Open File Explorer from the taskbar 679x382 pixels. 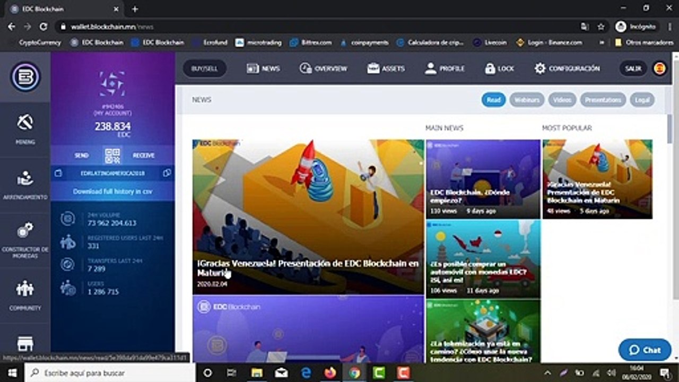257,373
